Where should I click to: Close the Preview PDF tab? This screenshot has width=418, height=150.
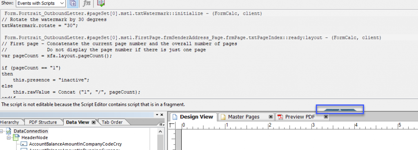(x=326, y=117)
